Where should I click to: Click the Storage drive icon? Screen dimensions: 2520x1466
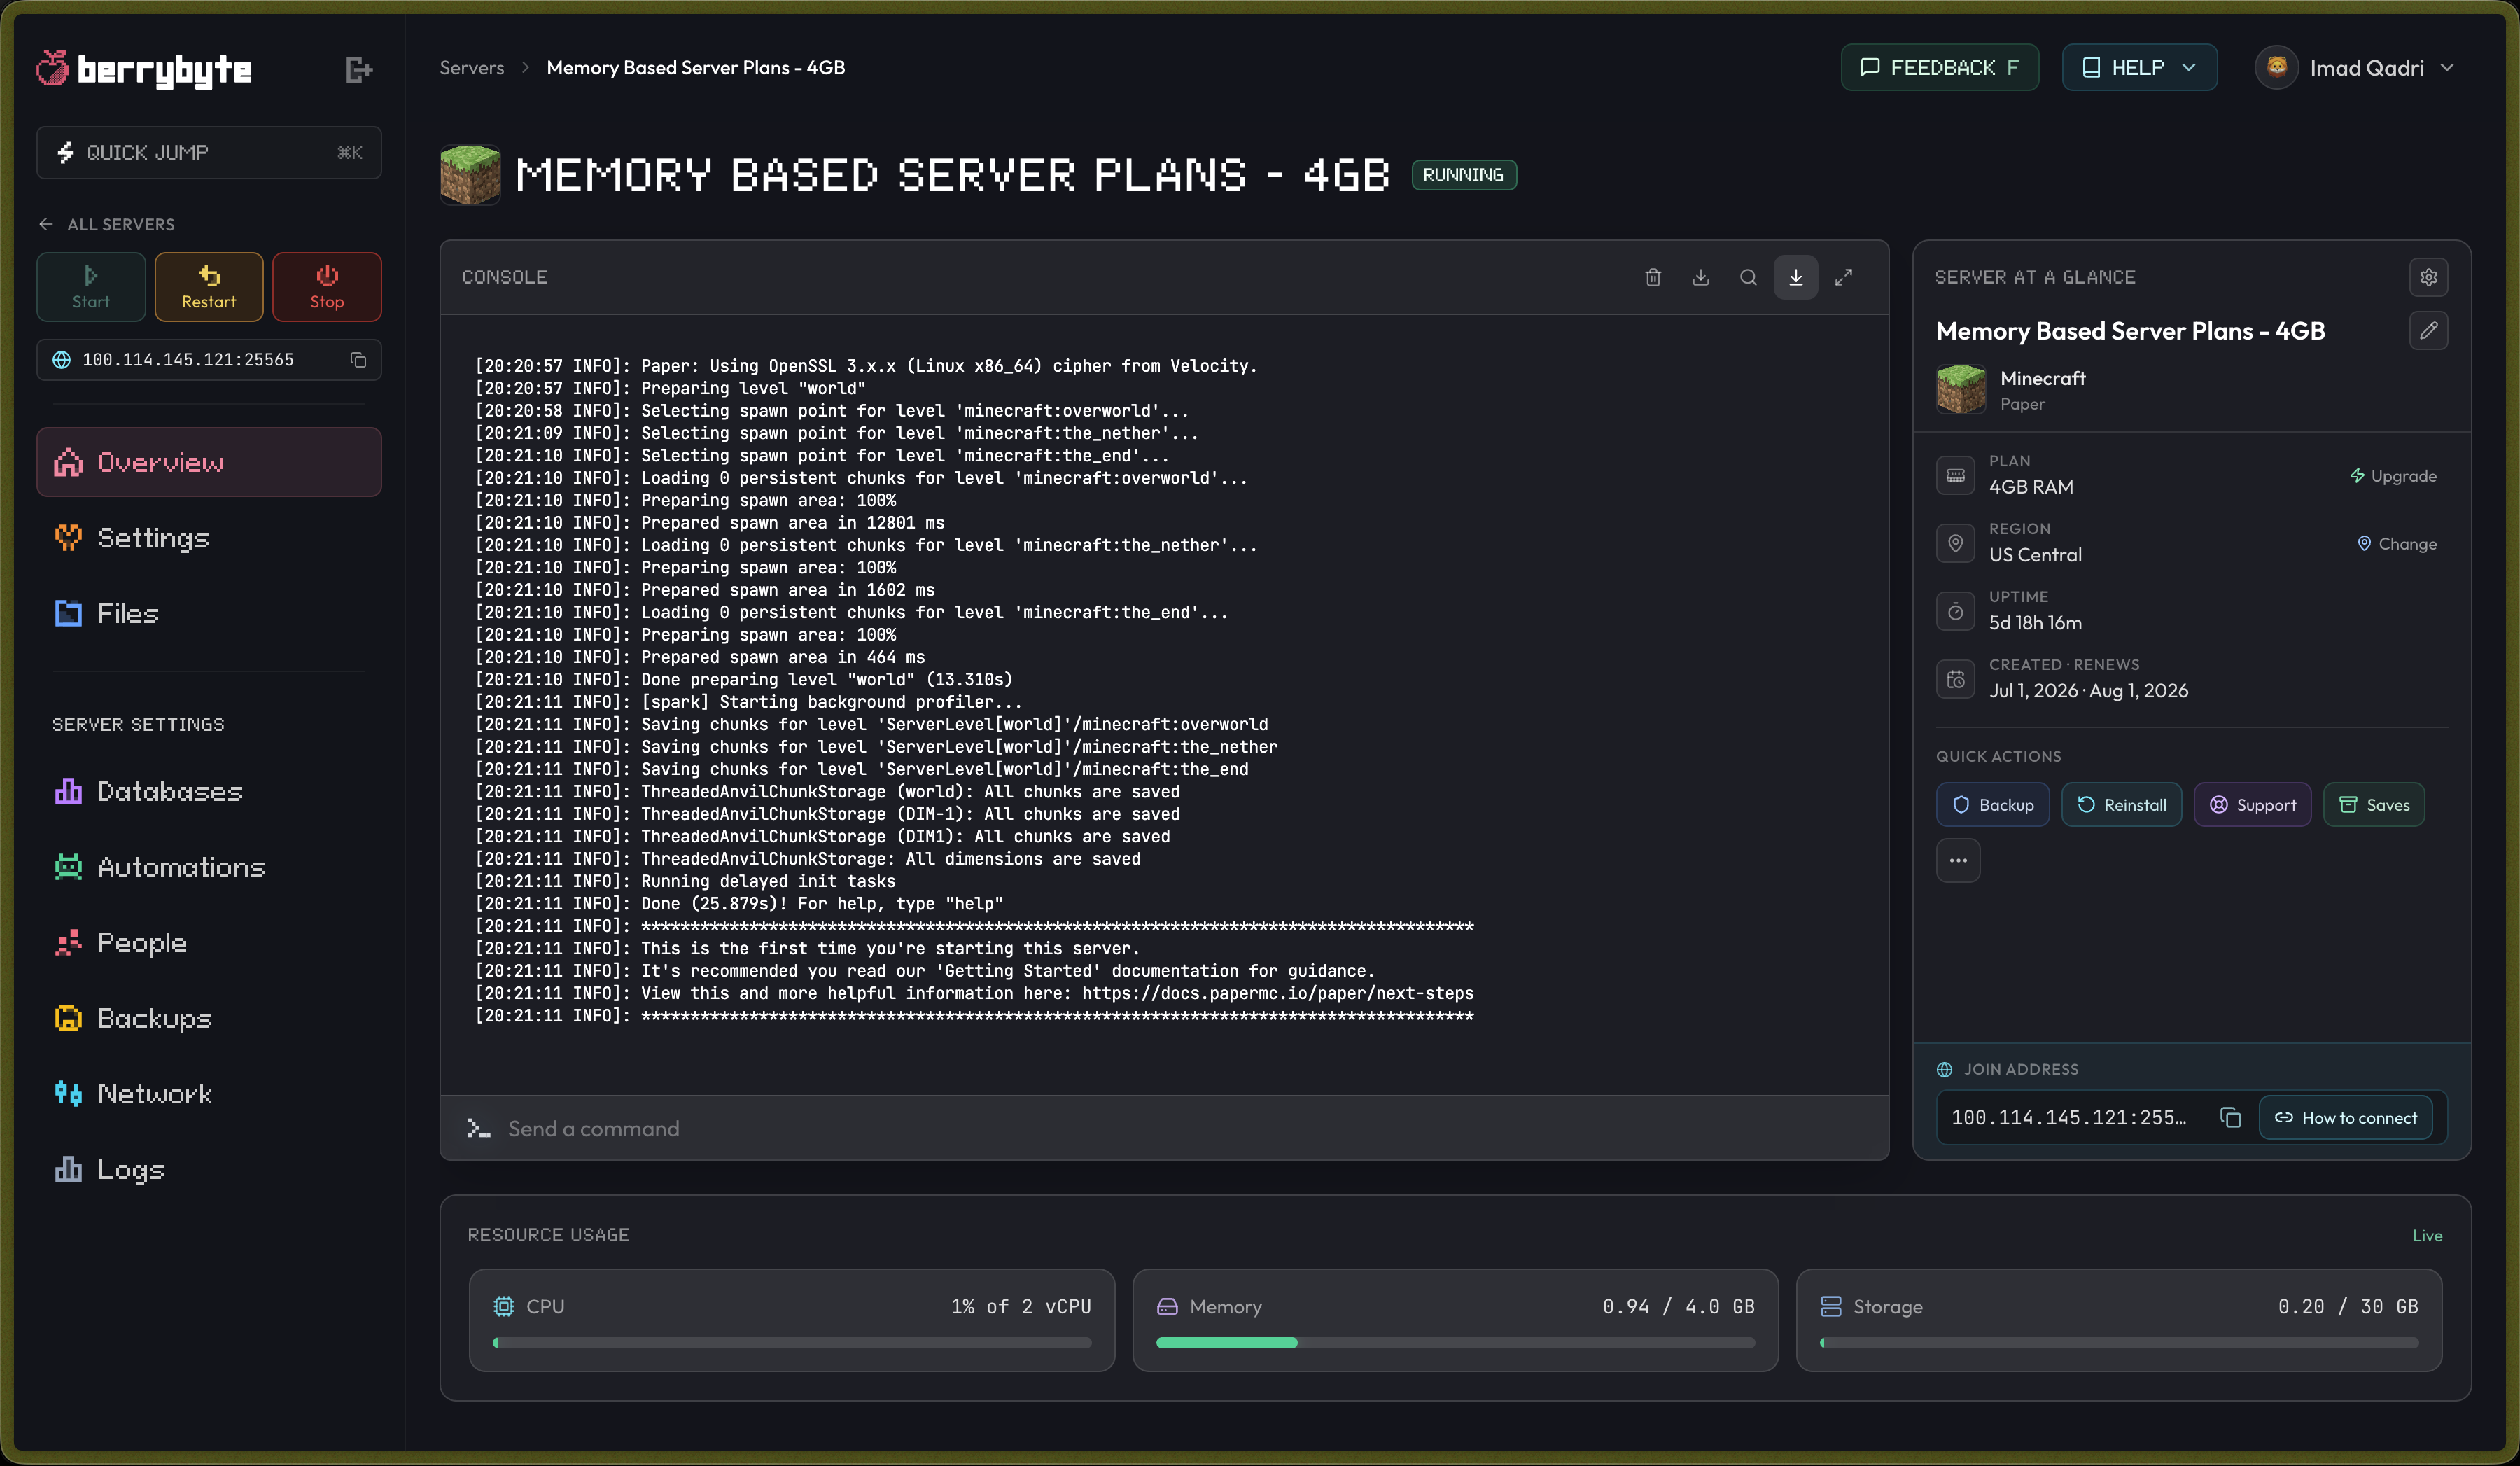click(1830, 1306)
